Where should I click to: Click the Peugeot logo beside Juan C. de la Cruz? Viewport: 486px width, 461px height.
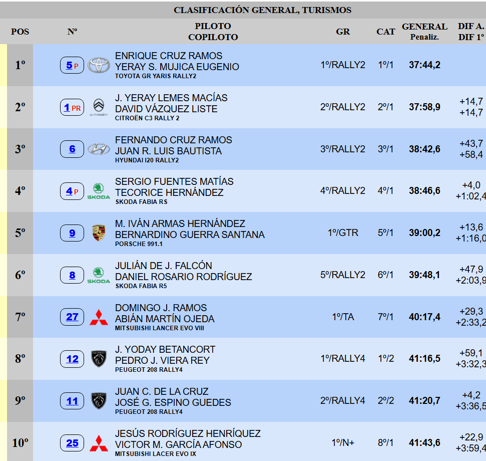click(99, 401)
